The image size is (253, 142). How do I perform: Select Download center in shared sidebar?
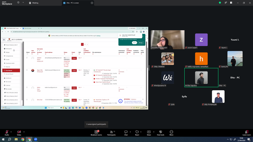(11, 63)
